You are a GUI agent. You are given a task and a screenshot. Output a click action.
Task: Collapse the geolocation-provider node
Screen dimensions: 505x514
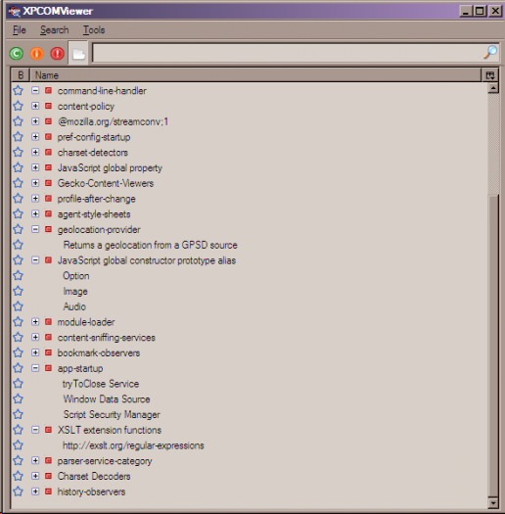pyautogui.click(x=35, y=229)
